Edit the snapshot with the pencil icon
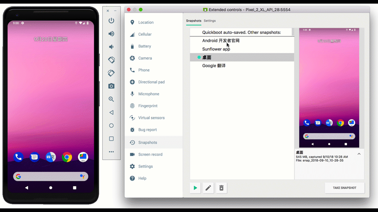The height and width of the screenshot is (212, 378). point(208,188)
